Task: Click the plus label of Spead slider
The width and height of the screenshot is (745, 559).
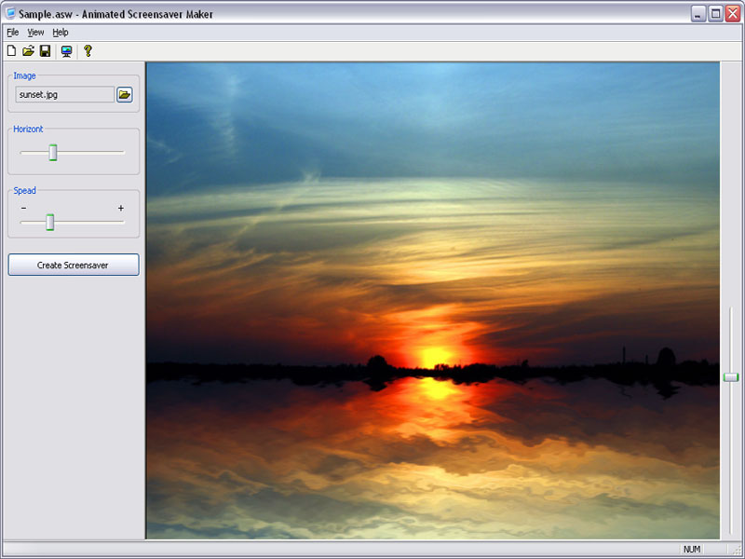Action: (x=121, y=208)
